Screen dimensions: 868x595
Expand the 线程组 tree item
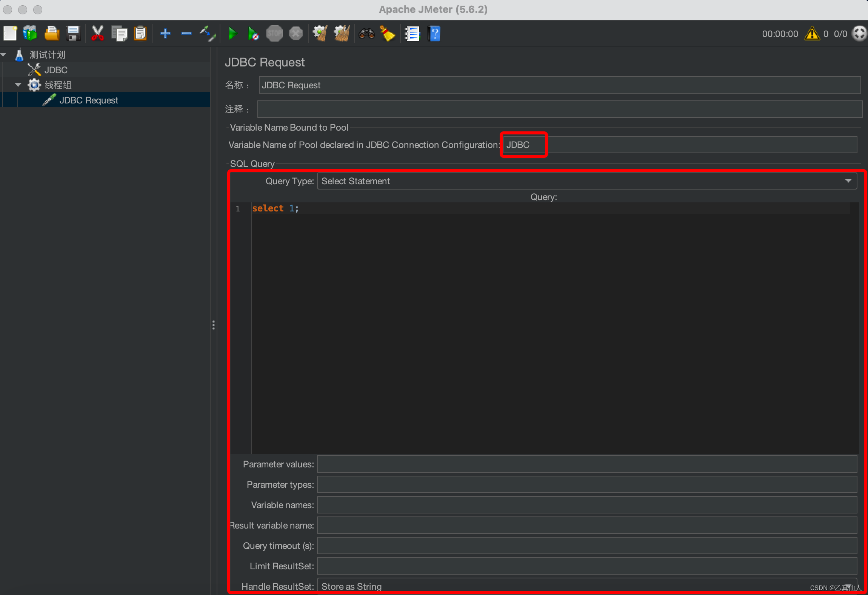(x=18, y=84)
